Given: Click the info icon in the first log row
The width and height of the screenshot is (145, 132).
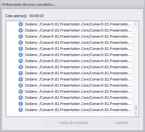Looking at the screenshot, I should (21, 24).
